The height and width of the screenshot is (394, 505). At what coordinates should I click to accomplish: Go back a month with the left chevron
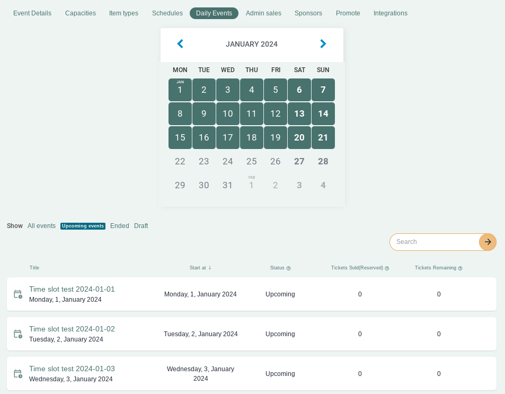click(180, 44)
